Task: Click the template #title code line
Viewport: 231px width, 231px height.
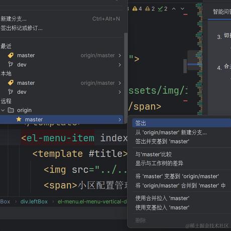Action: (80, 154)
